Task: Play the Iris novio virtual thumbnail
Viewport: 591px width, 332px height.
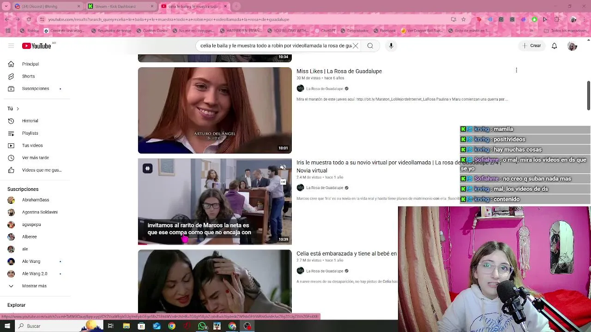Action: (215, 202)
